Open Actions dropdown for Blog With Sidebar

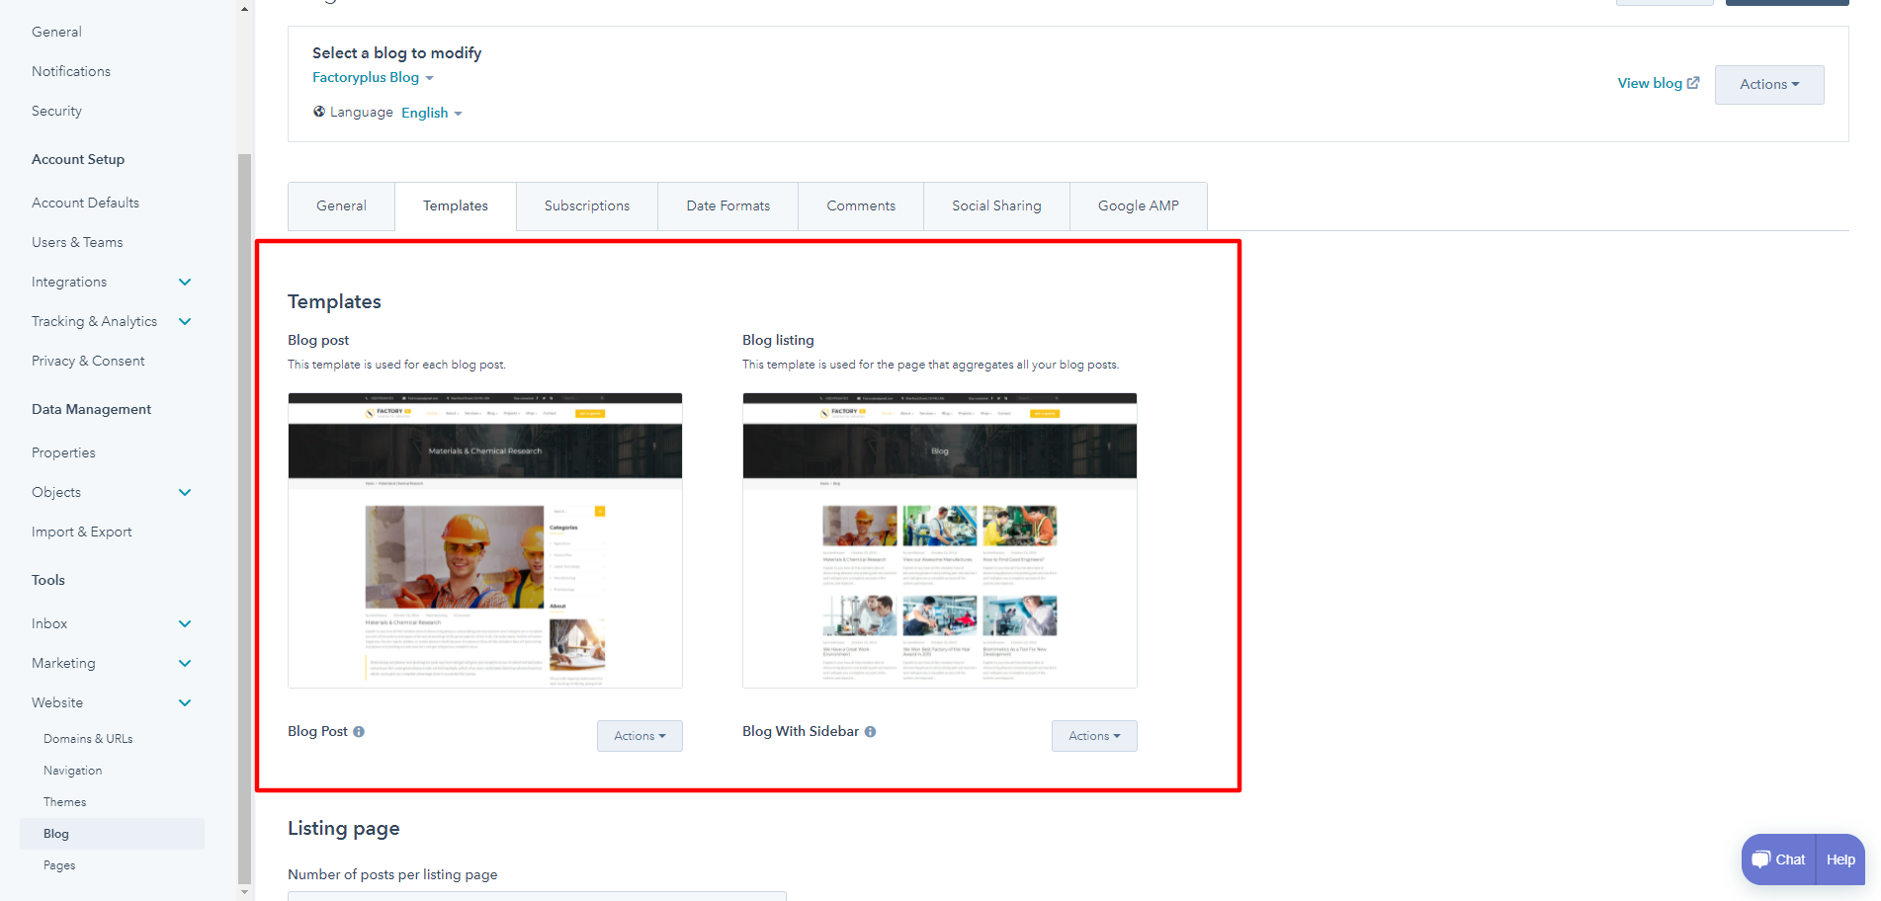click(x=1094, y=736)
